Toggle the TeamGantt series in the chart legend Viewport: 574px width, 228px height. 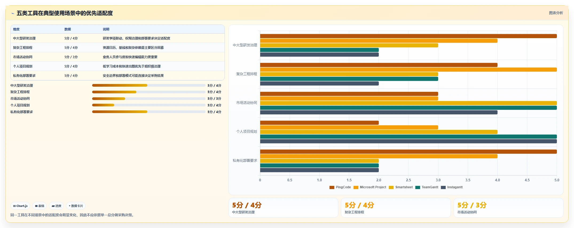tap(427, 187)
